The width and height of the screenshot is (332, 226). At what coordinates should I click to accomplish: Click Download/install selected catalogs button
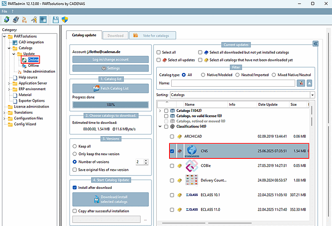pyautogui.click(x=111, y=199)
